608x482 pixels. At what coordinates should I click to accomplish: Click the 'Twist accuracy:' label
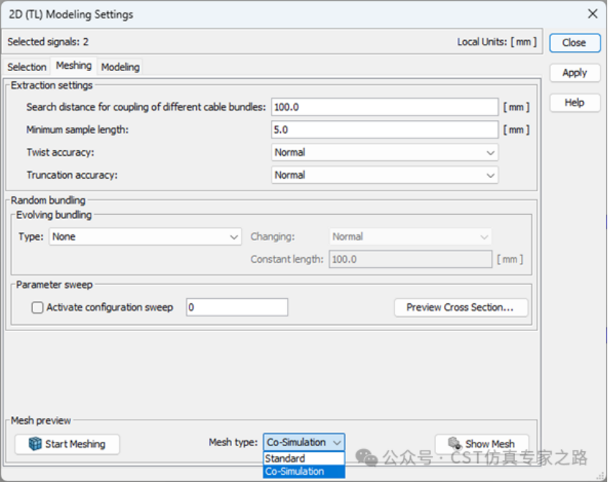point(60,152)
